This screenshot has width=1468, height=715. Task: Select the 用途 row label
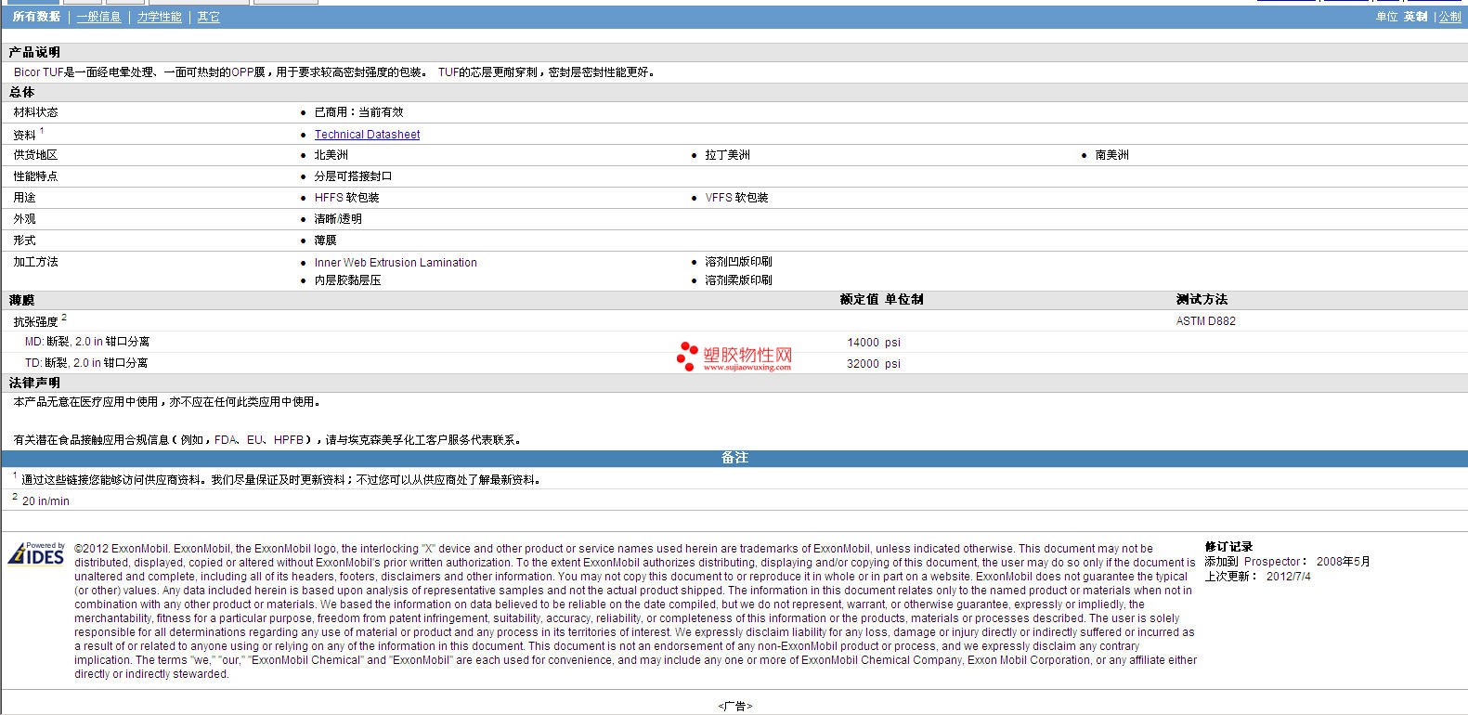point(24,198)
